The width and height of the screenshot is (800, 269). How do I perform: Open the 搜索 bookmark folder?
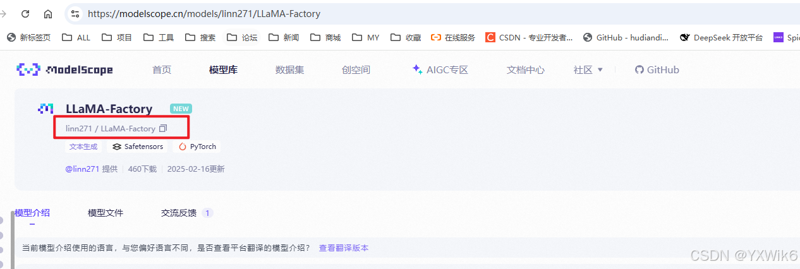click(x=200, y=37)
